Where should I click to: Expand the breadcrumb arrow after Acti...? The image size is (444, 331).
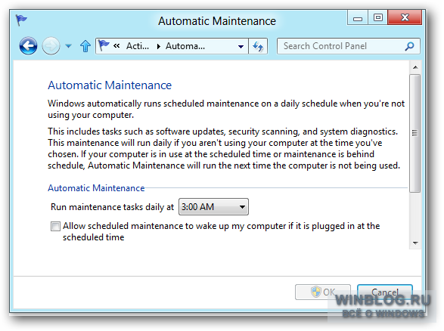pos(159,46)
